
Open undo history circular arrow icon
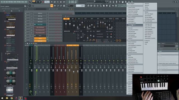(110, 2)
